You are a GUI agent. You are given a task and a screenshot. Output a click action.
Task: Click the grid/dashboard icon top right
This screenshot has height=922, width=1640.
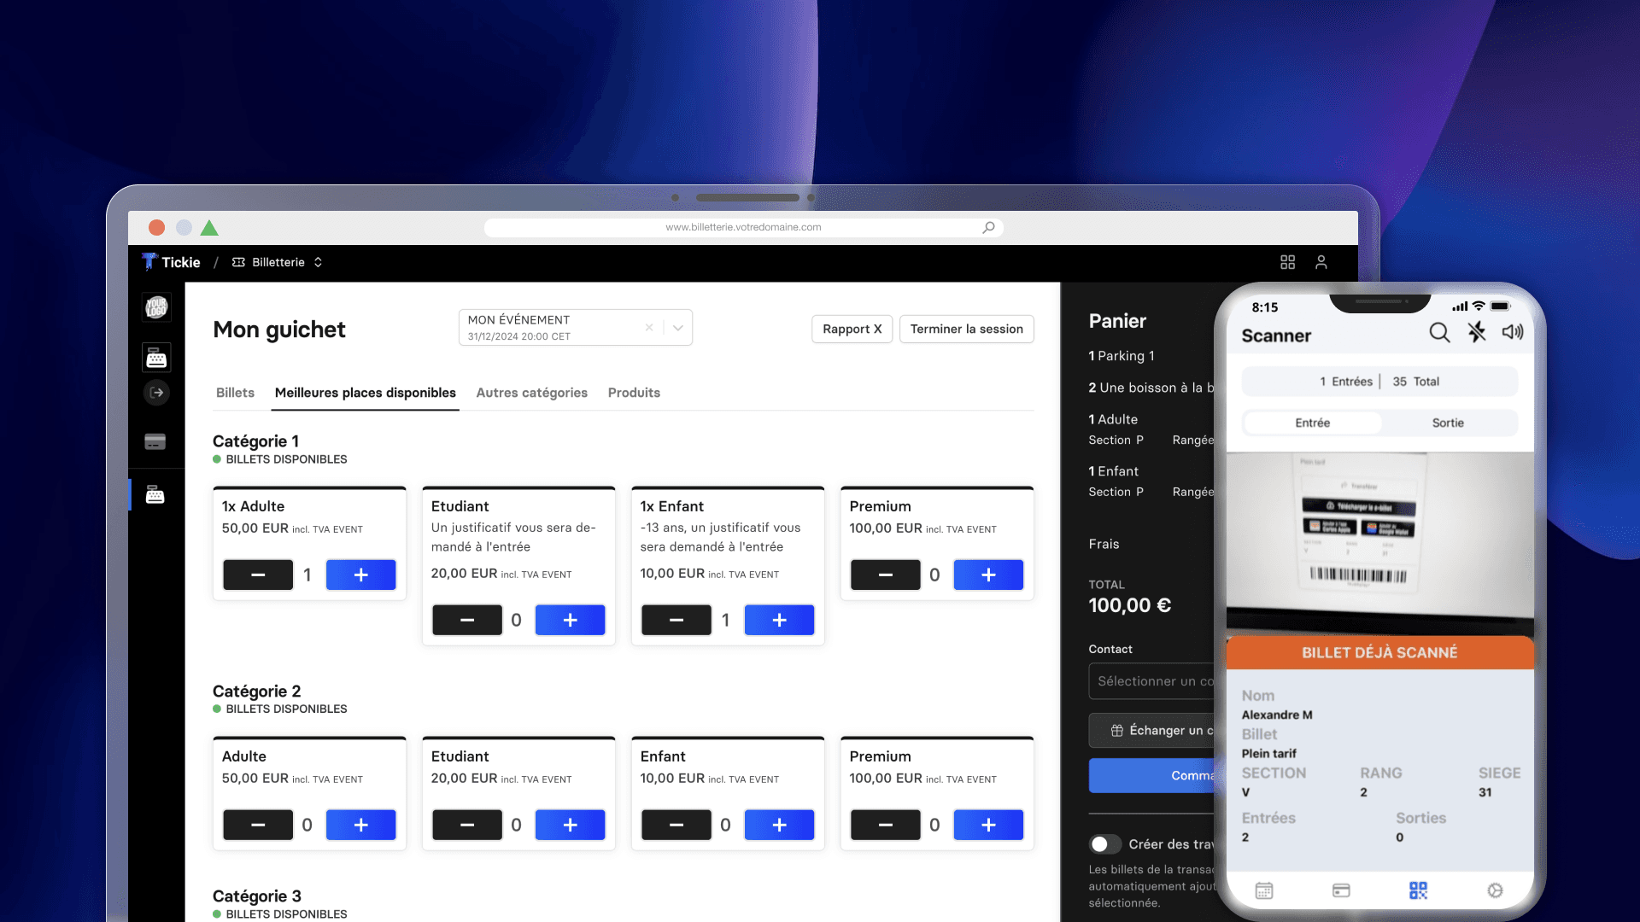pos(1287,262)
